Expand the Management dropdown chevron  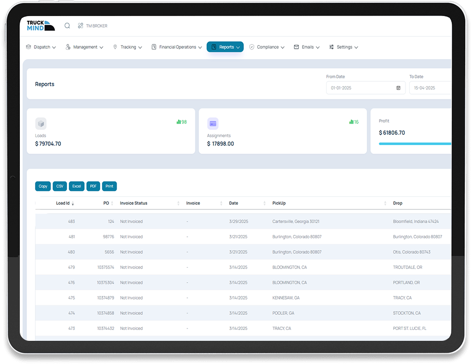click(x=101, y=47)
